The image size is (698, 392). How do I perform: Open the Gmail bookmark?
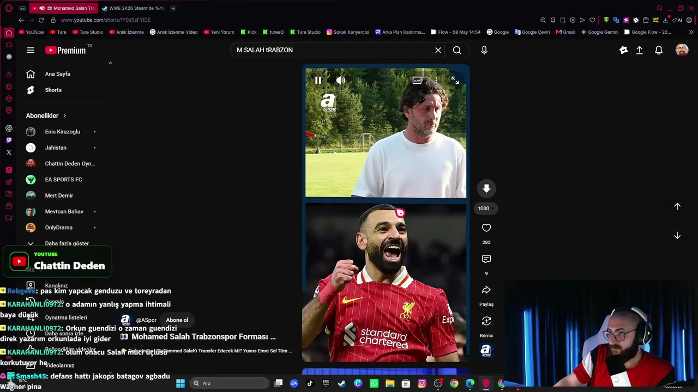coord(565,32)
